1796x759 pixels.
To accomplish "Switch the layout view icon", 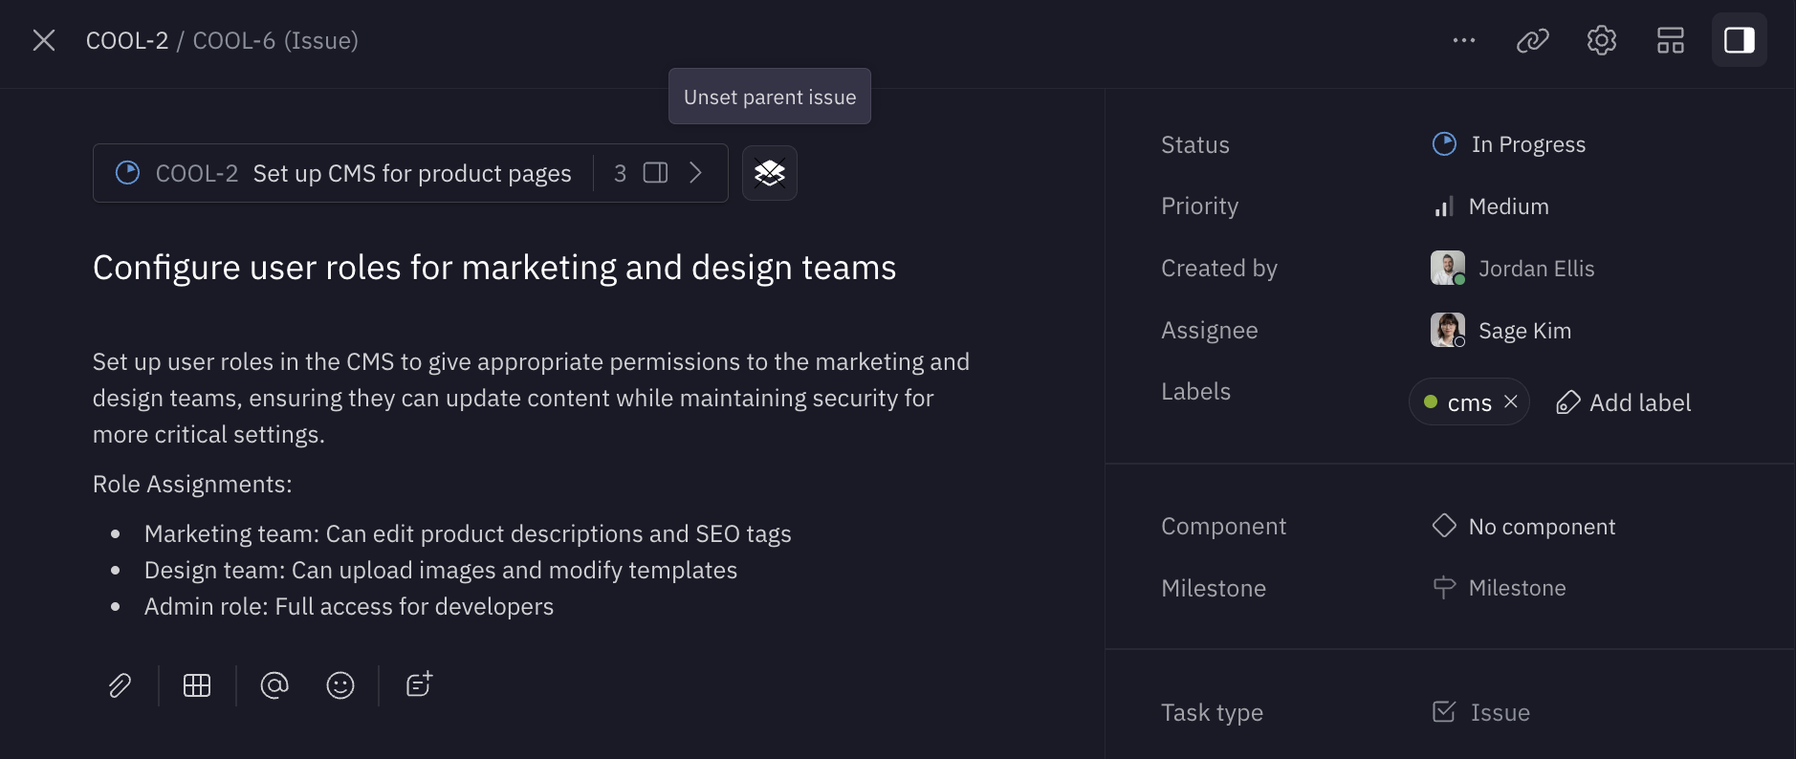I will [1670, 40].
